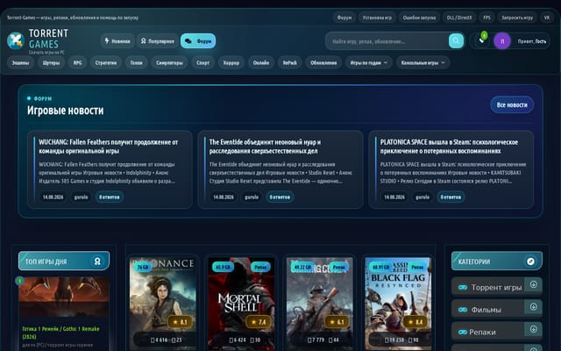Open the Установка игр link
The height and width of the screenshot is (351, 561).
click(377, 18)
